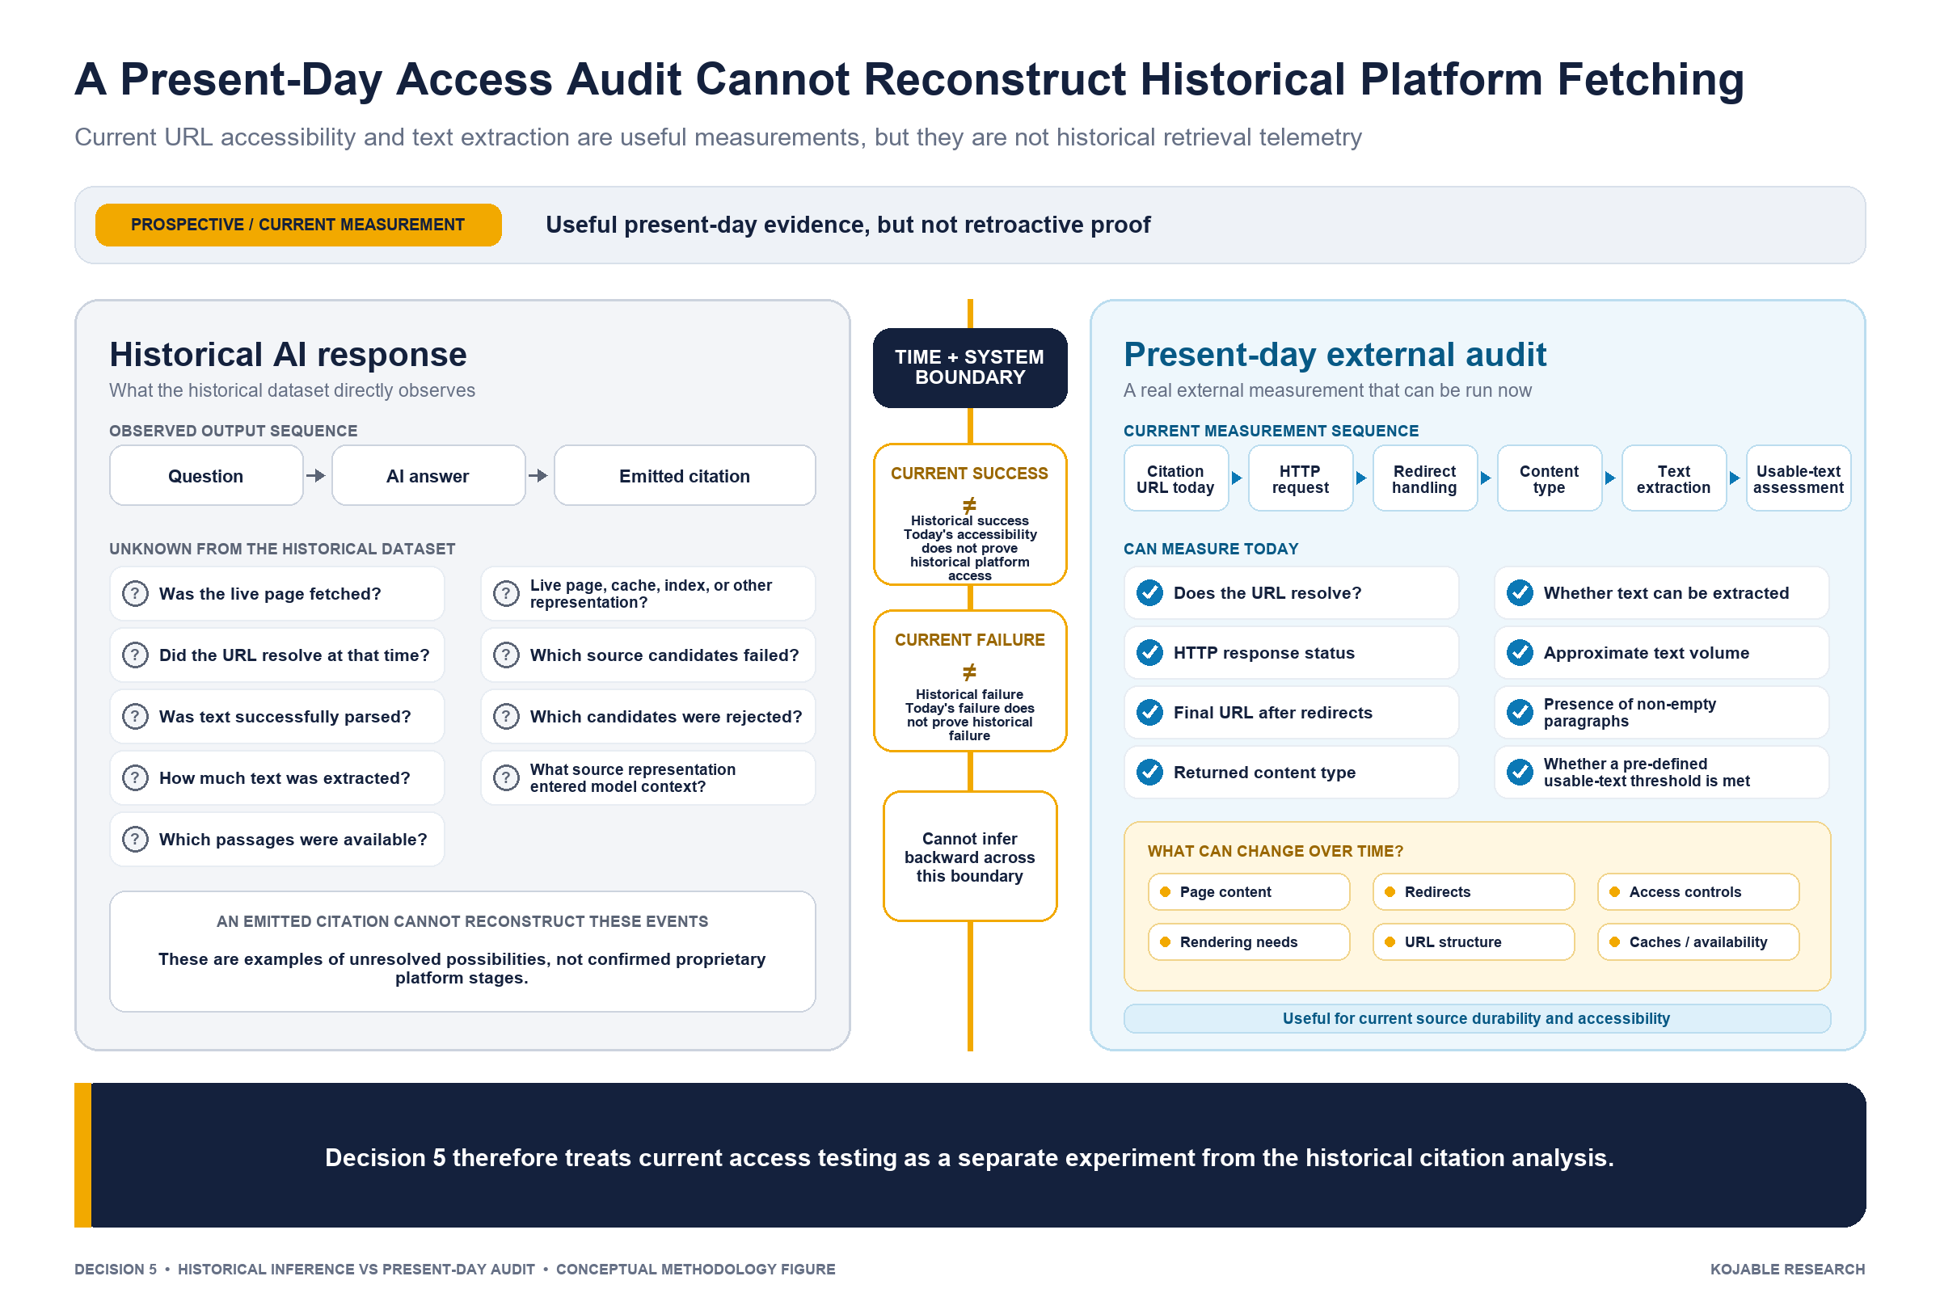Click 'What can change over time?' heading
Screen dimensions: 1940x1293
[1276, 852]
